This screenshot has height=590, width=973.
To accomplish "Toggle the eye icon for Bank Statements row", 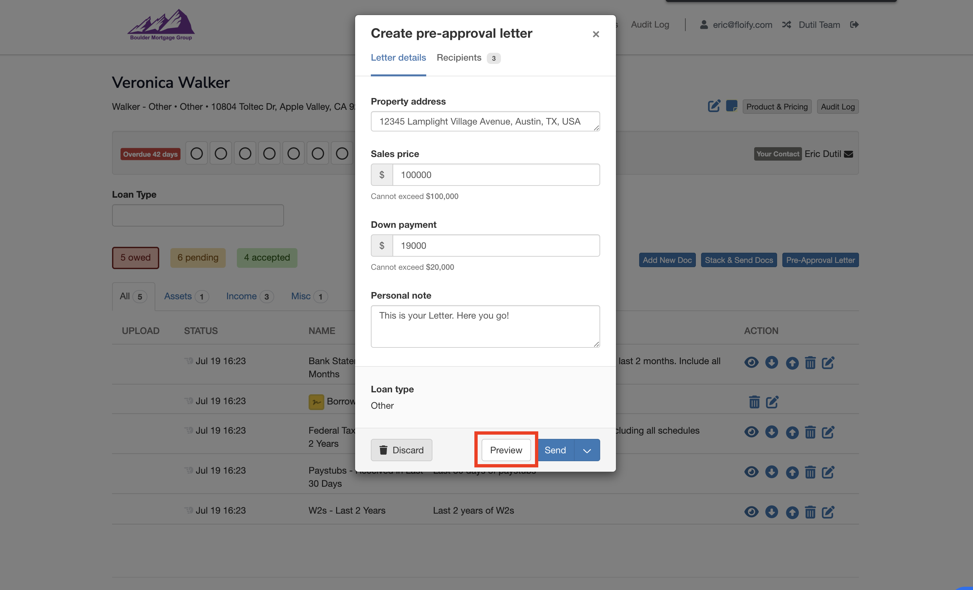I will click(x=751, y=363).
